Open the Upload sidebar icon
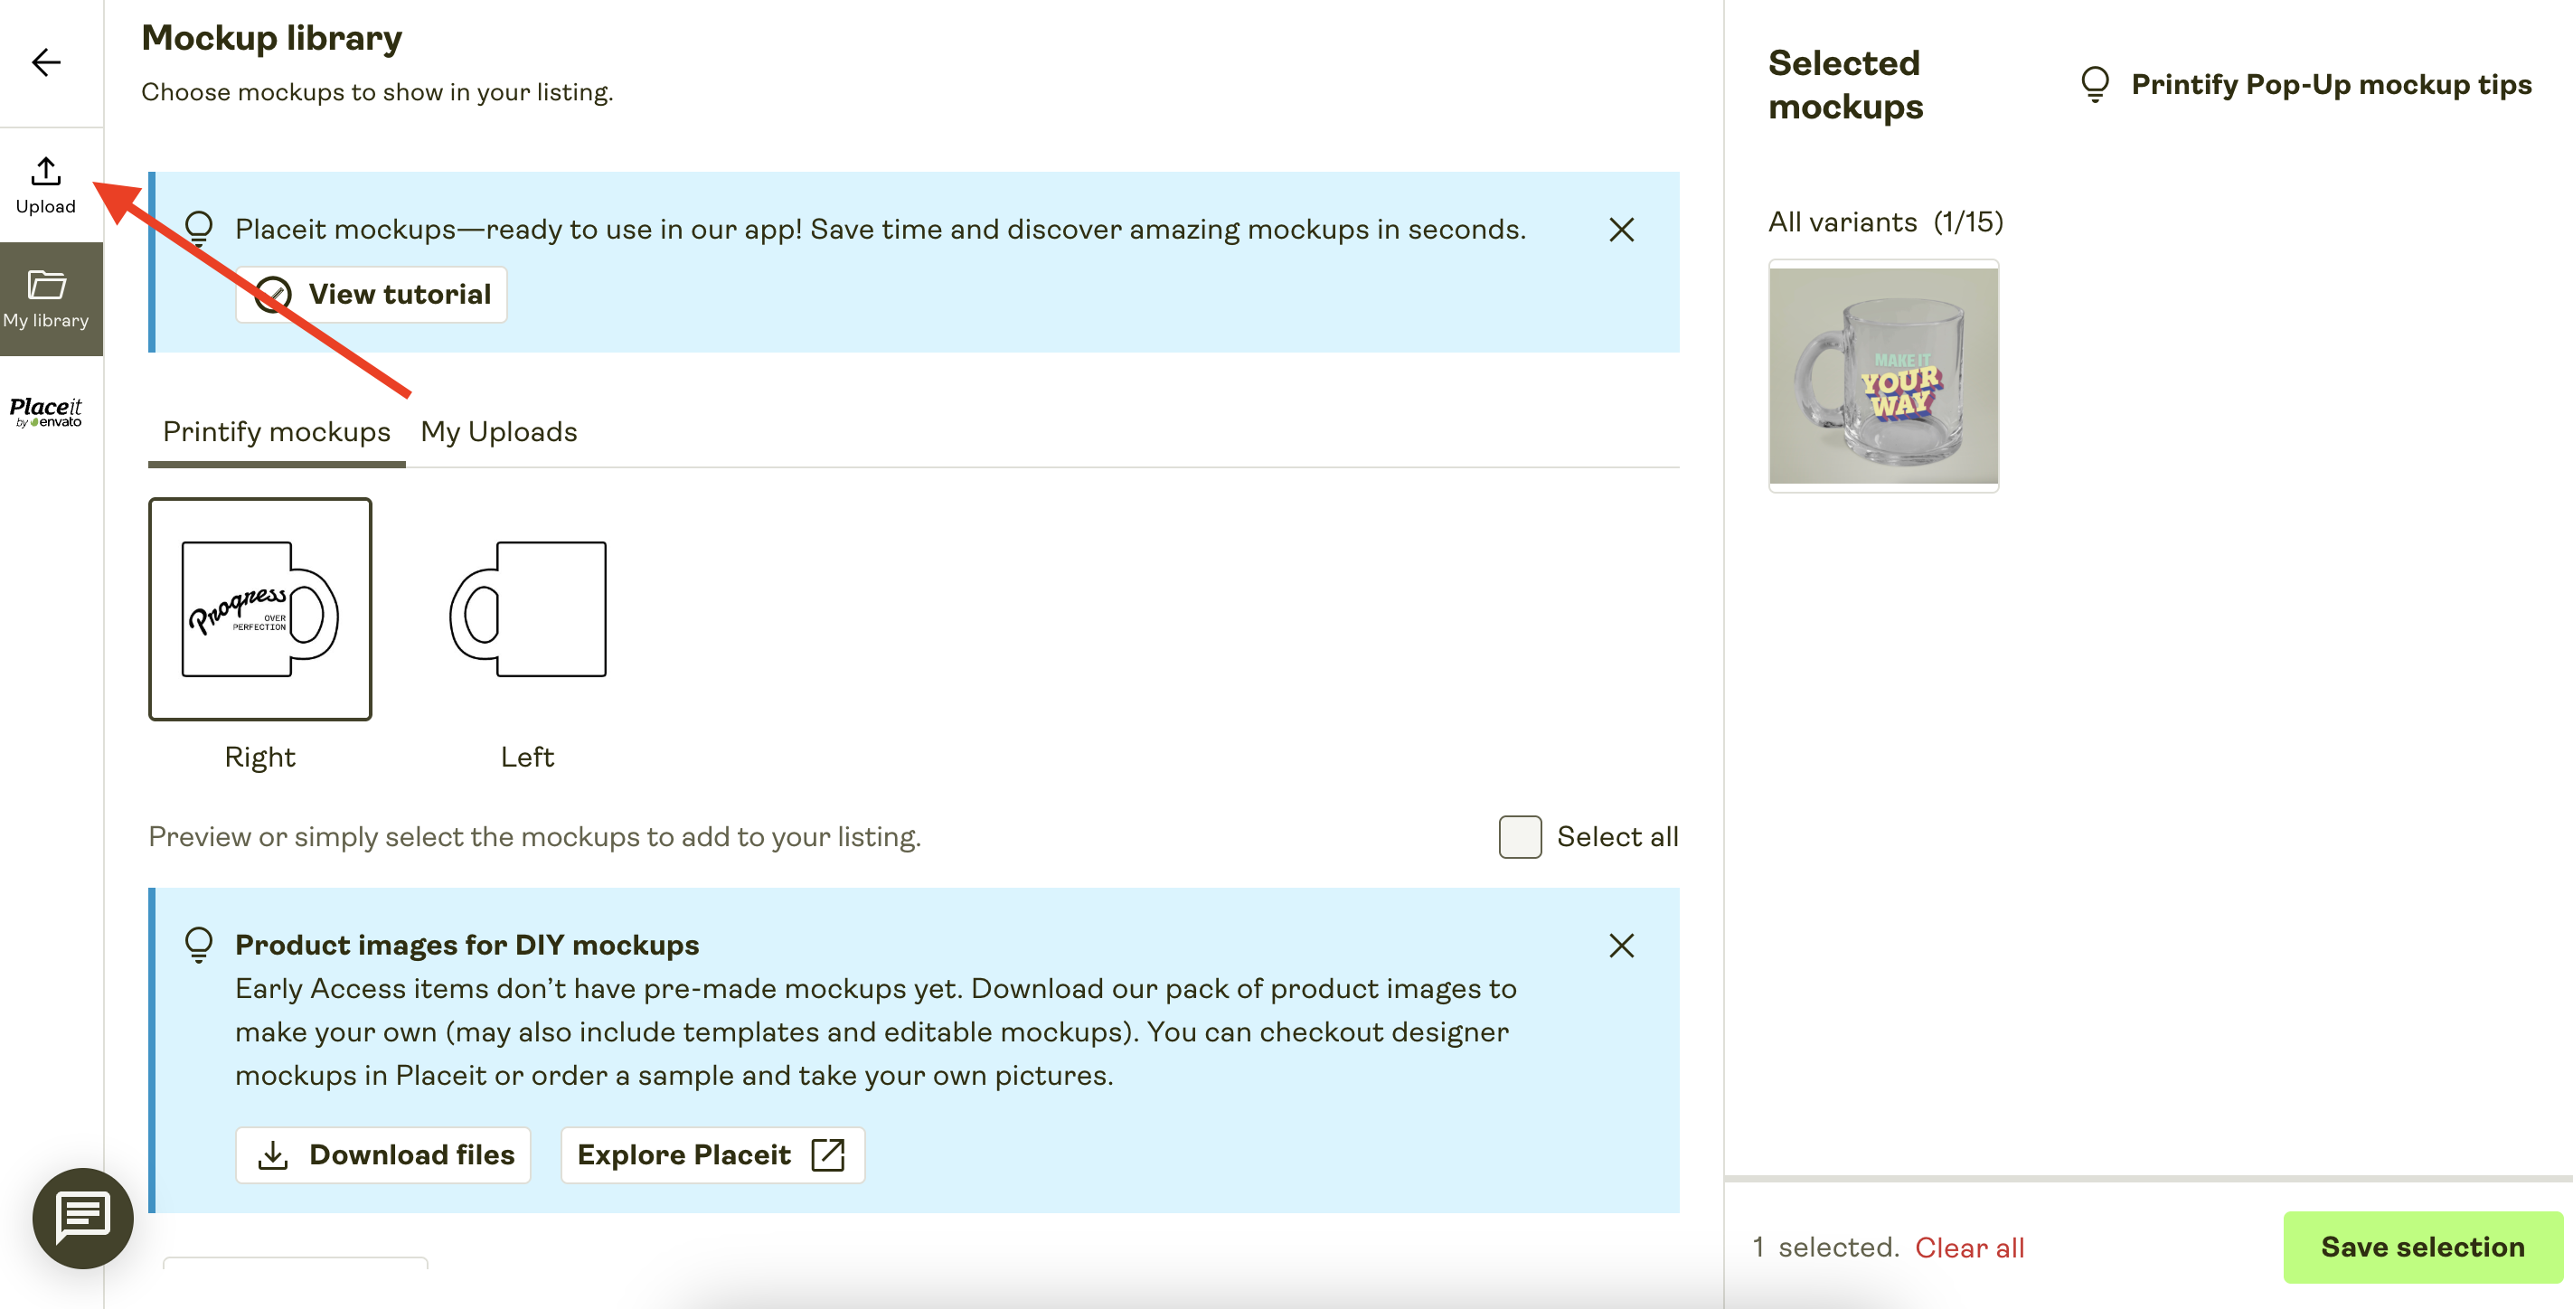This screenshot has width=2573, height=1309. [46, 184]
